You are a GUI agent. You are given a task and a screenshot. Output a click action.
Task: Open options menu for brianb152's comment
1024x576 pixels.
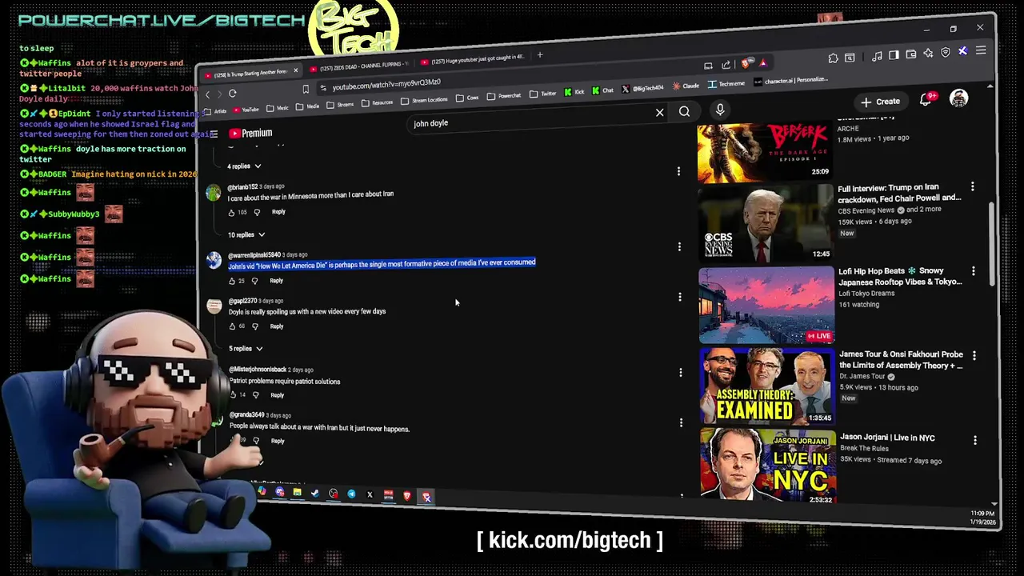(679, 171)
